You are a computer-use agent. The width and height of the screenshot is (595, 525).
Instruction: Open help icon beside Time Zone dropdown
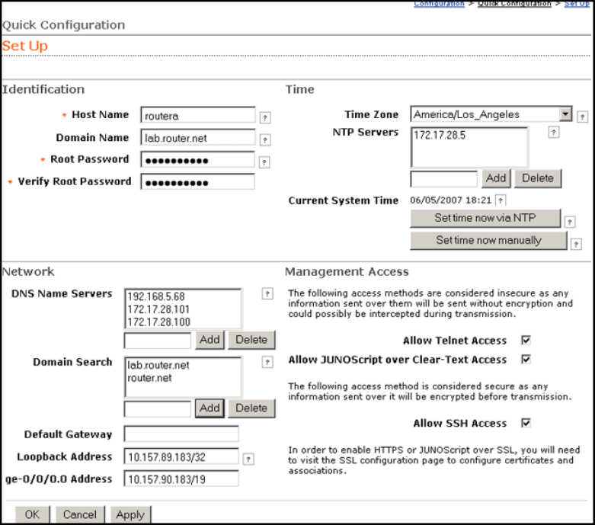click(x=582, y=117)
